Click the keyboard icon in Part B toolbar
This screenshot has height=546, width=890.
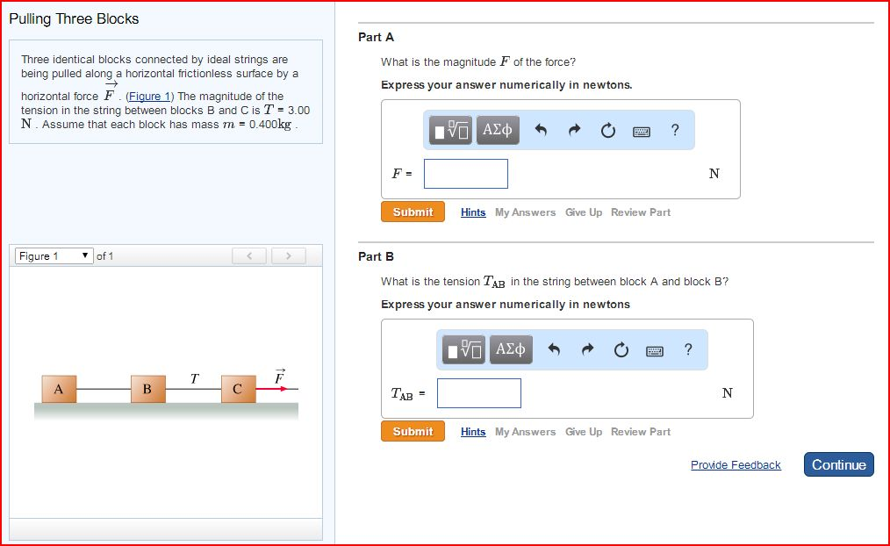[x=654, y=349]
